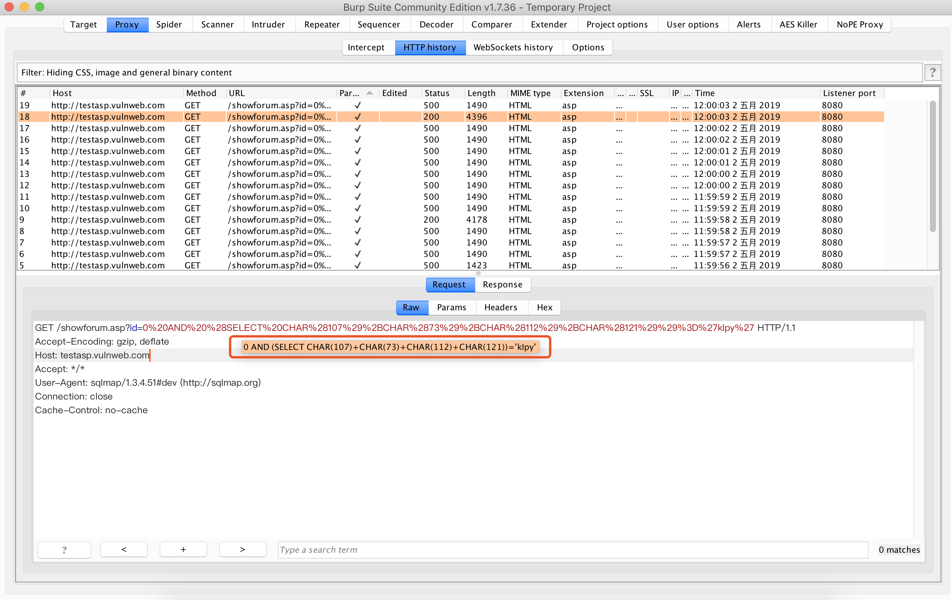Sort history by the # column header

click(x=24, y=93)
